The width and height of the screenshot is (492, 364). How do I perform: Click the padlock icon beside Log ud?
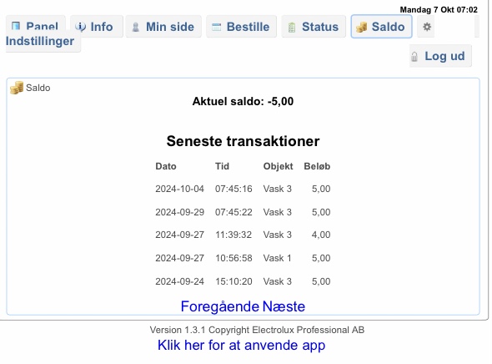coord(414,57)
